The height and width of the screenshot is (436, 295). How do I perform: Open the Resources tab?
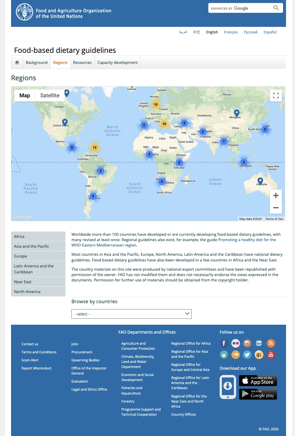(x=82, y=62)
